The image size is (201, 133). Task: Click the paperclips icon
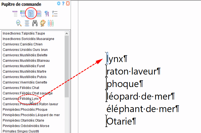[51, 23]
